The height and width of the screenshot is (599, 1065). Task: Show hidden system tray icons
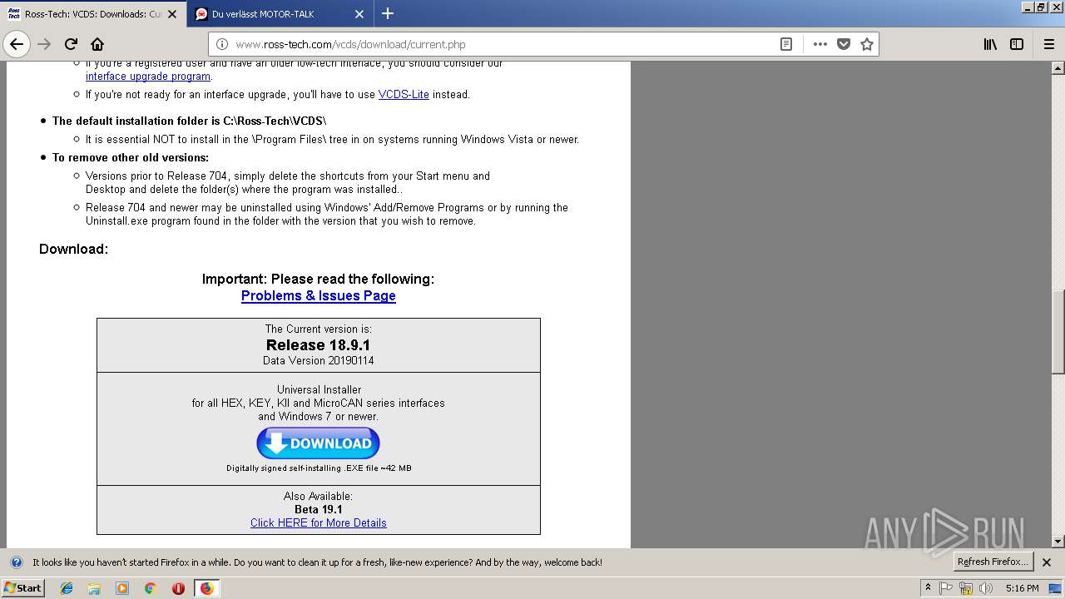pos(928,588)
